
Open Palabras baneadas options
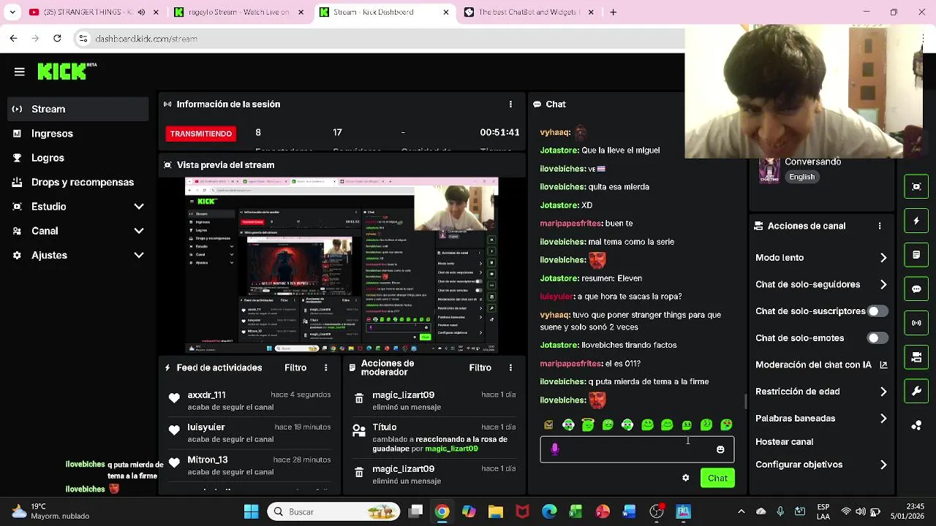coord(821,419)
